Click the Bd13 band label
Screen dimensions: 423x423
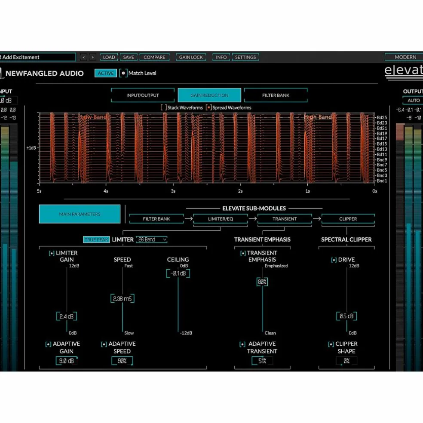(x=382, y=149)
